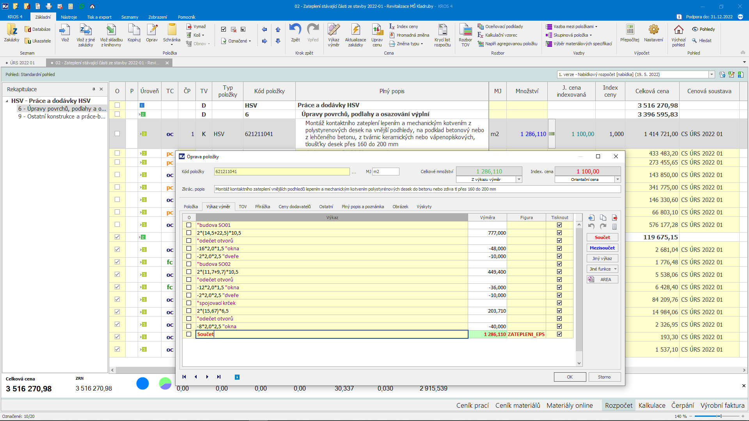Open the Nastavení gear settings
749x421 pixels.
pos(653,30)
